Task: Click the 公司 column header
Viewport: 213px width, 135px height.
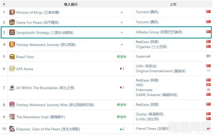Action: [173, 4]
